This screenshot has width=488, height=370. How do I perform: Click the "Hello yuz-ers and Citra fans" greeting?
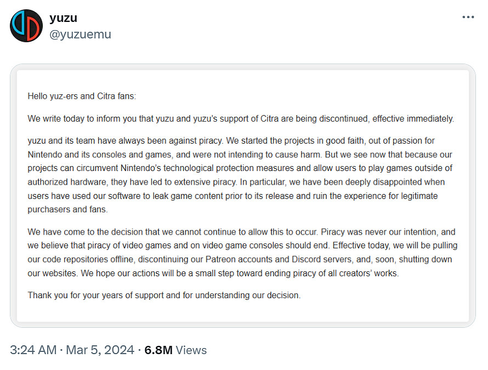[x=82, y=96]
